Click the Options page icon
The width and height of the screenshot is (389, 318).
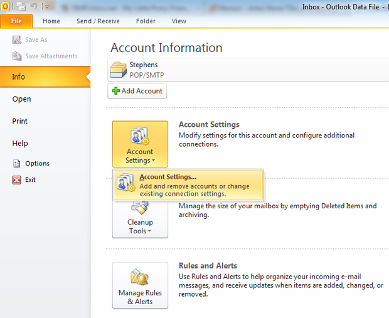click(16, 164)
